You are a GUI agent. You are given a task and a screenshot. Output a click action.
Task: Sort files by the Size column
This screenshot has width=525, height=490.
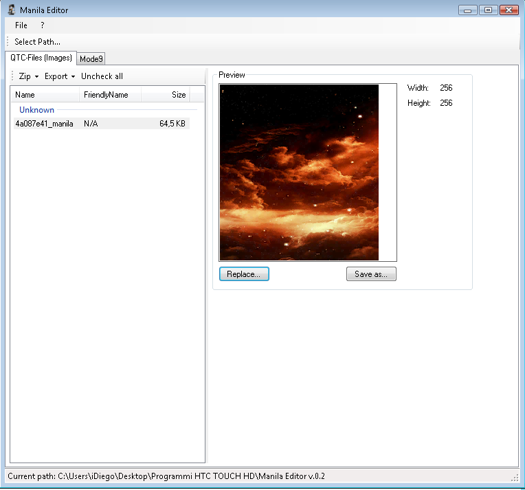[x=165, y=95]
